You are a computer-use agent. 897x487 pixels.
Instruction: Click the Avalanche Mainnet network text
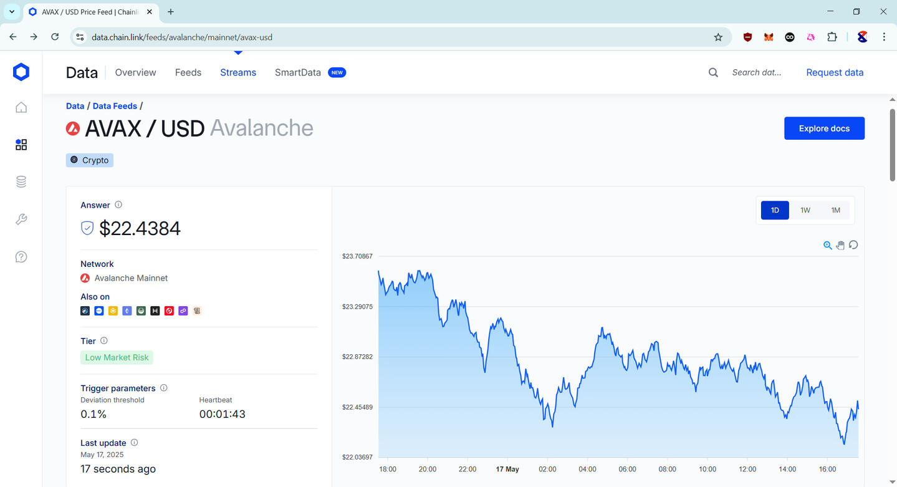point(131,278)
